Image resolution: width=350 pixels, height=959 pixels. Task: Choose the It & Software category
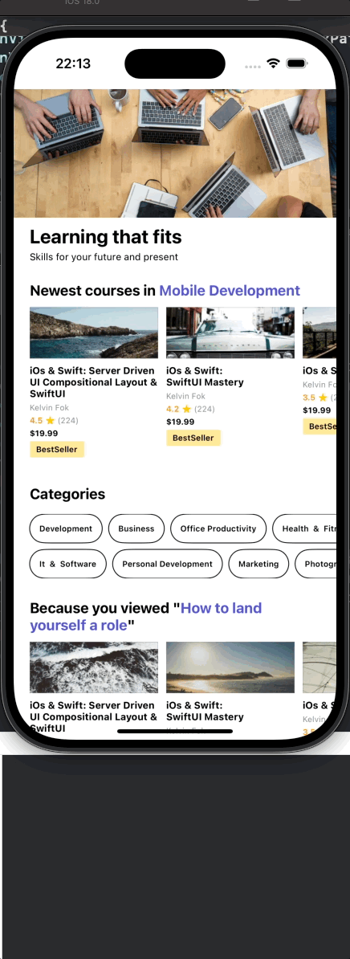pos(67,564)
